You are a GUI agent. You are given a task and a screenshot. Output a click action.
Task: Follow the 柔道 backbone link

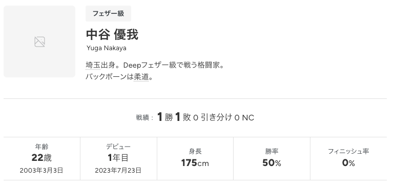click(x=141, y=77)
